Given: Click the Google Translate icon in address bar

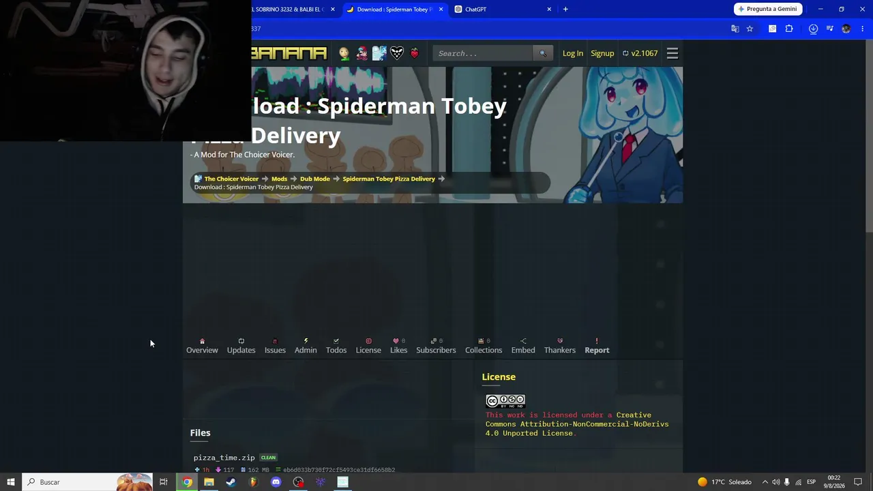Looking at the screenshot, I should [735, 29].
